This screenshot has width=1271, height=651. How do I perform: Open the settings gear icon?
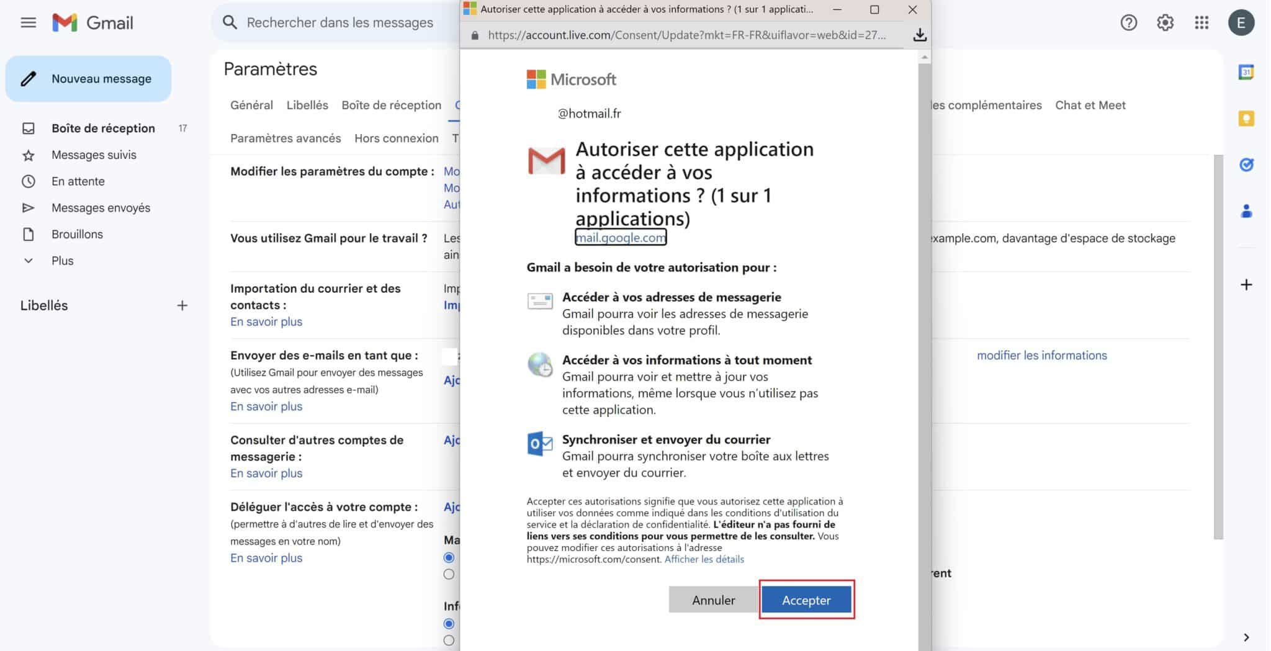click(1165, 23)
